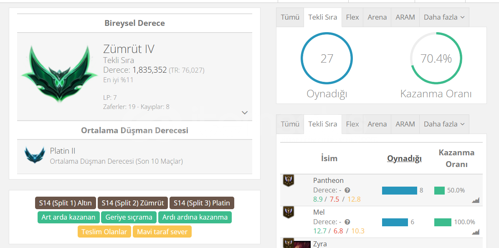Expand the Bireysel Derece details chevron
The image size is (499, 248).
[x=245, y=112]
